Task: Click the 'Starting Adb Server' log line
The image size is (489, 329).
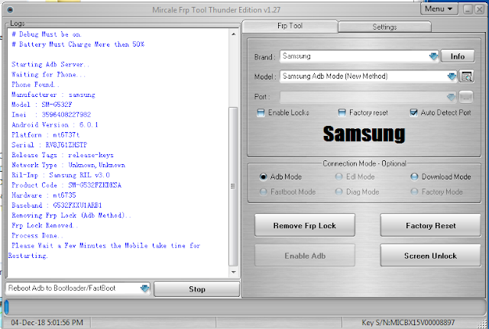Action: (50, 64)
